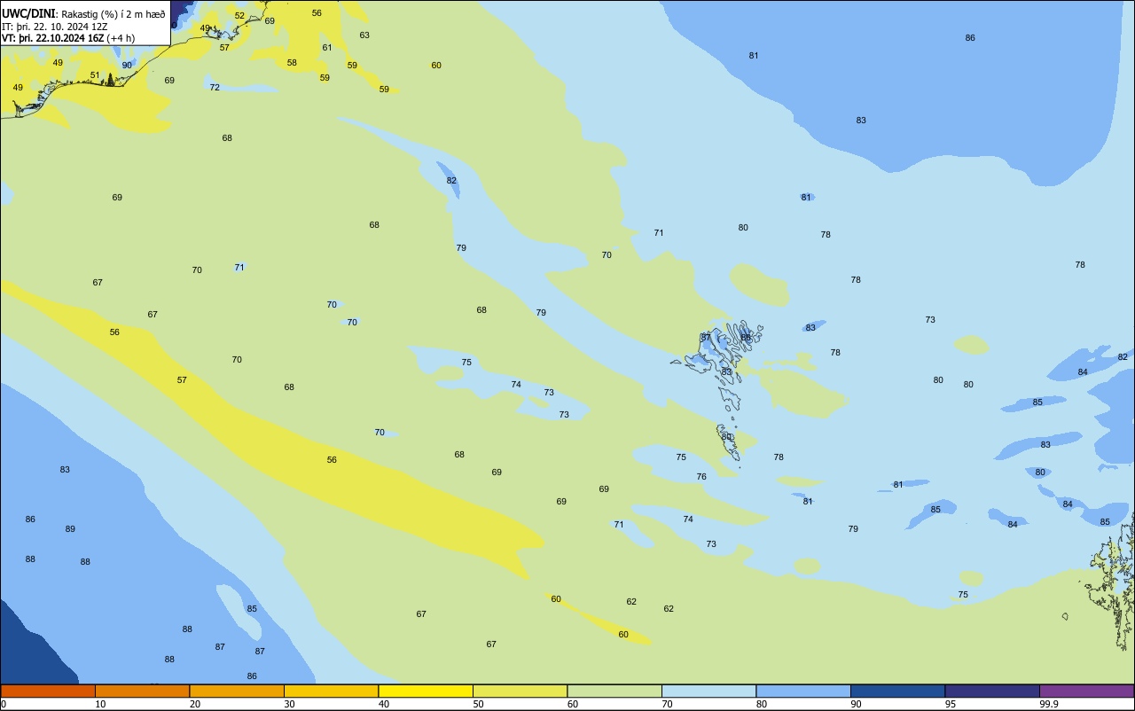Click the 0–10 dark orange legend swatch
The height and width of the screenshot is (711, 1135).
tap(48, 691)
